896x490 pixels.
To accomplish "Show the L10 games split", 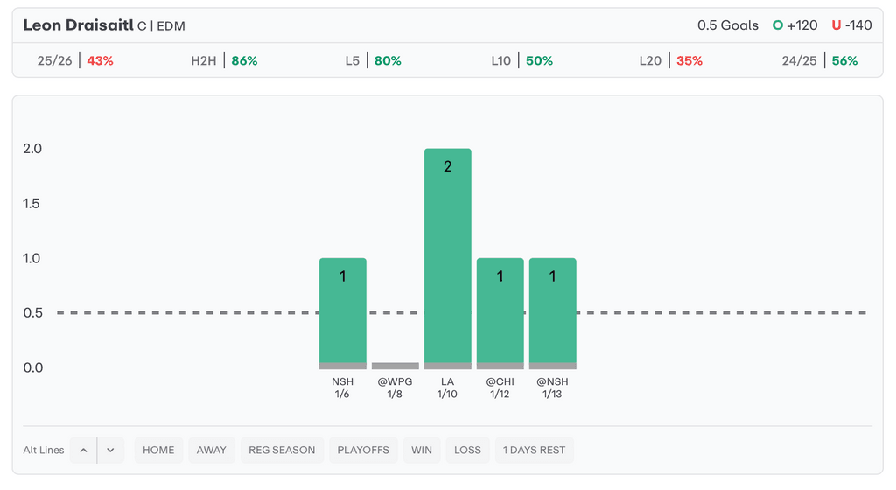I will tap(522, 61).
